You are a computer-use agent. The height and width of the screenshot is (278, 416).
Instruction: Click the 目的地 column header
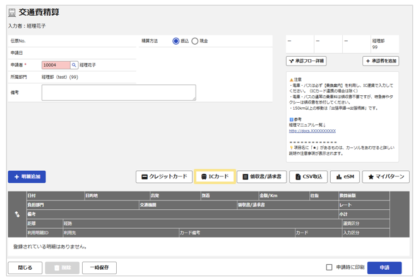pyautogui.click(x=117, y=195)
